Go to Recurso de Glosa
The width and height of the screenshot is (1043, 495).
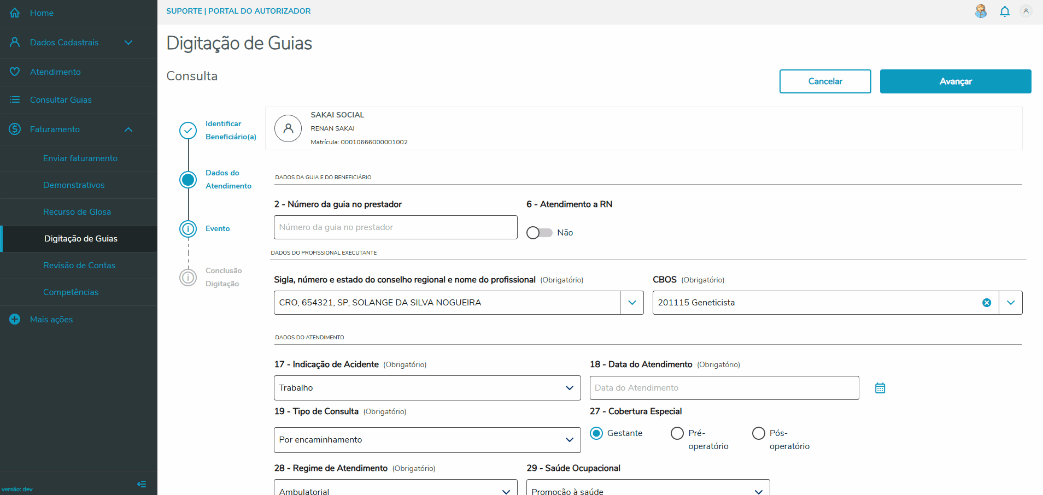[77, 212]
